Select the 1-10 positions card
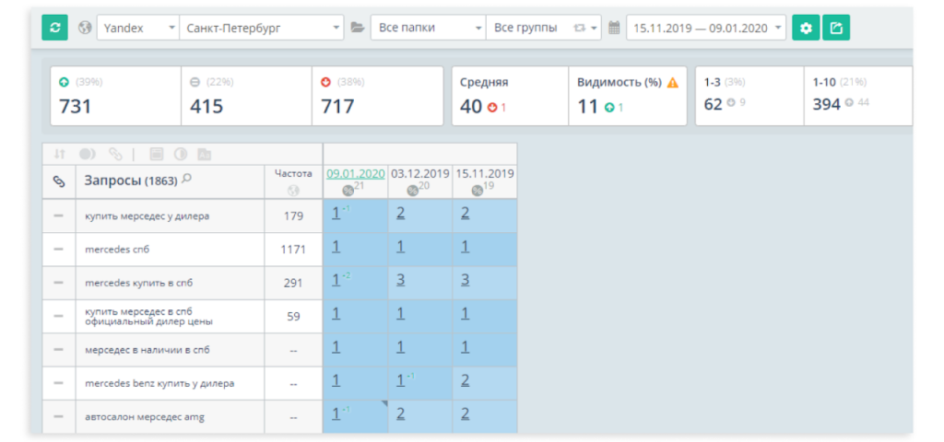 [x=858, y=96]
